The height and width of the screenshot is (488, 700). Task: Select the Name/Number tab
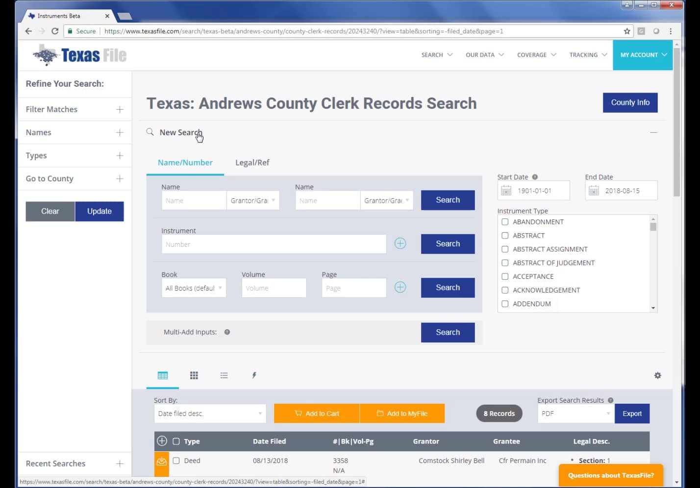[185, 163]
